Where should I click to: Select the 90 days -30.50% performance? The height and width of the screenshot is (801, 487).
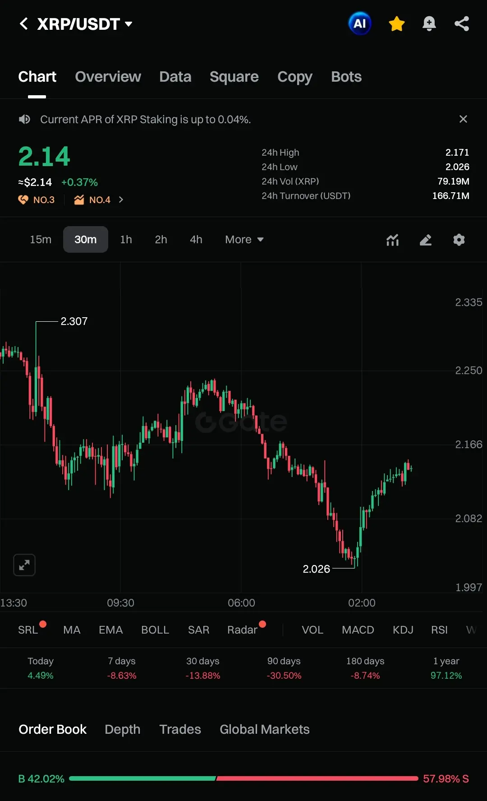pos(284,668)
